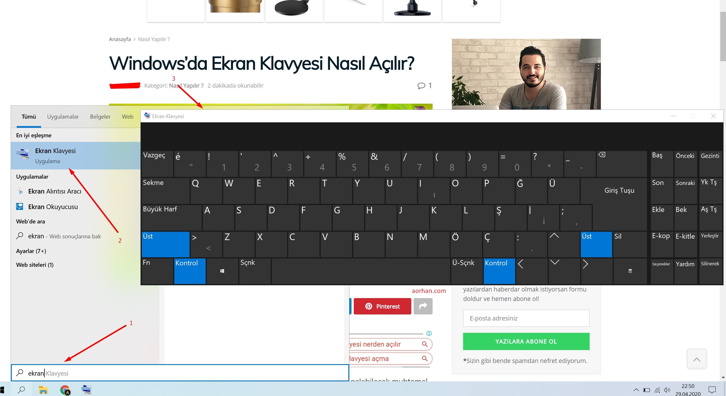Click the clock showing 22:50
This screenshot has height=396, width=726.
coord(688,386)
